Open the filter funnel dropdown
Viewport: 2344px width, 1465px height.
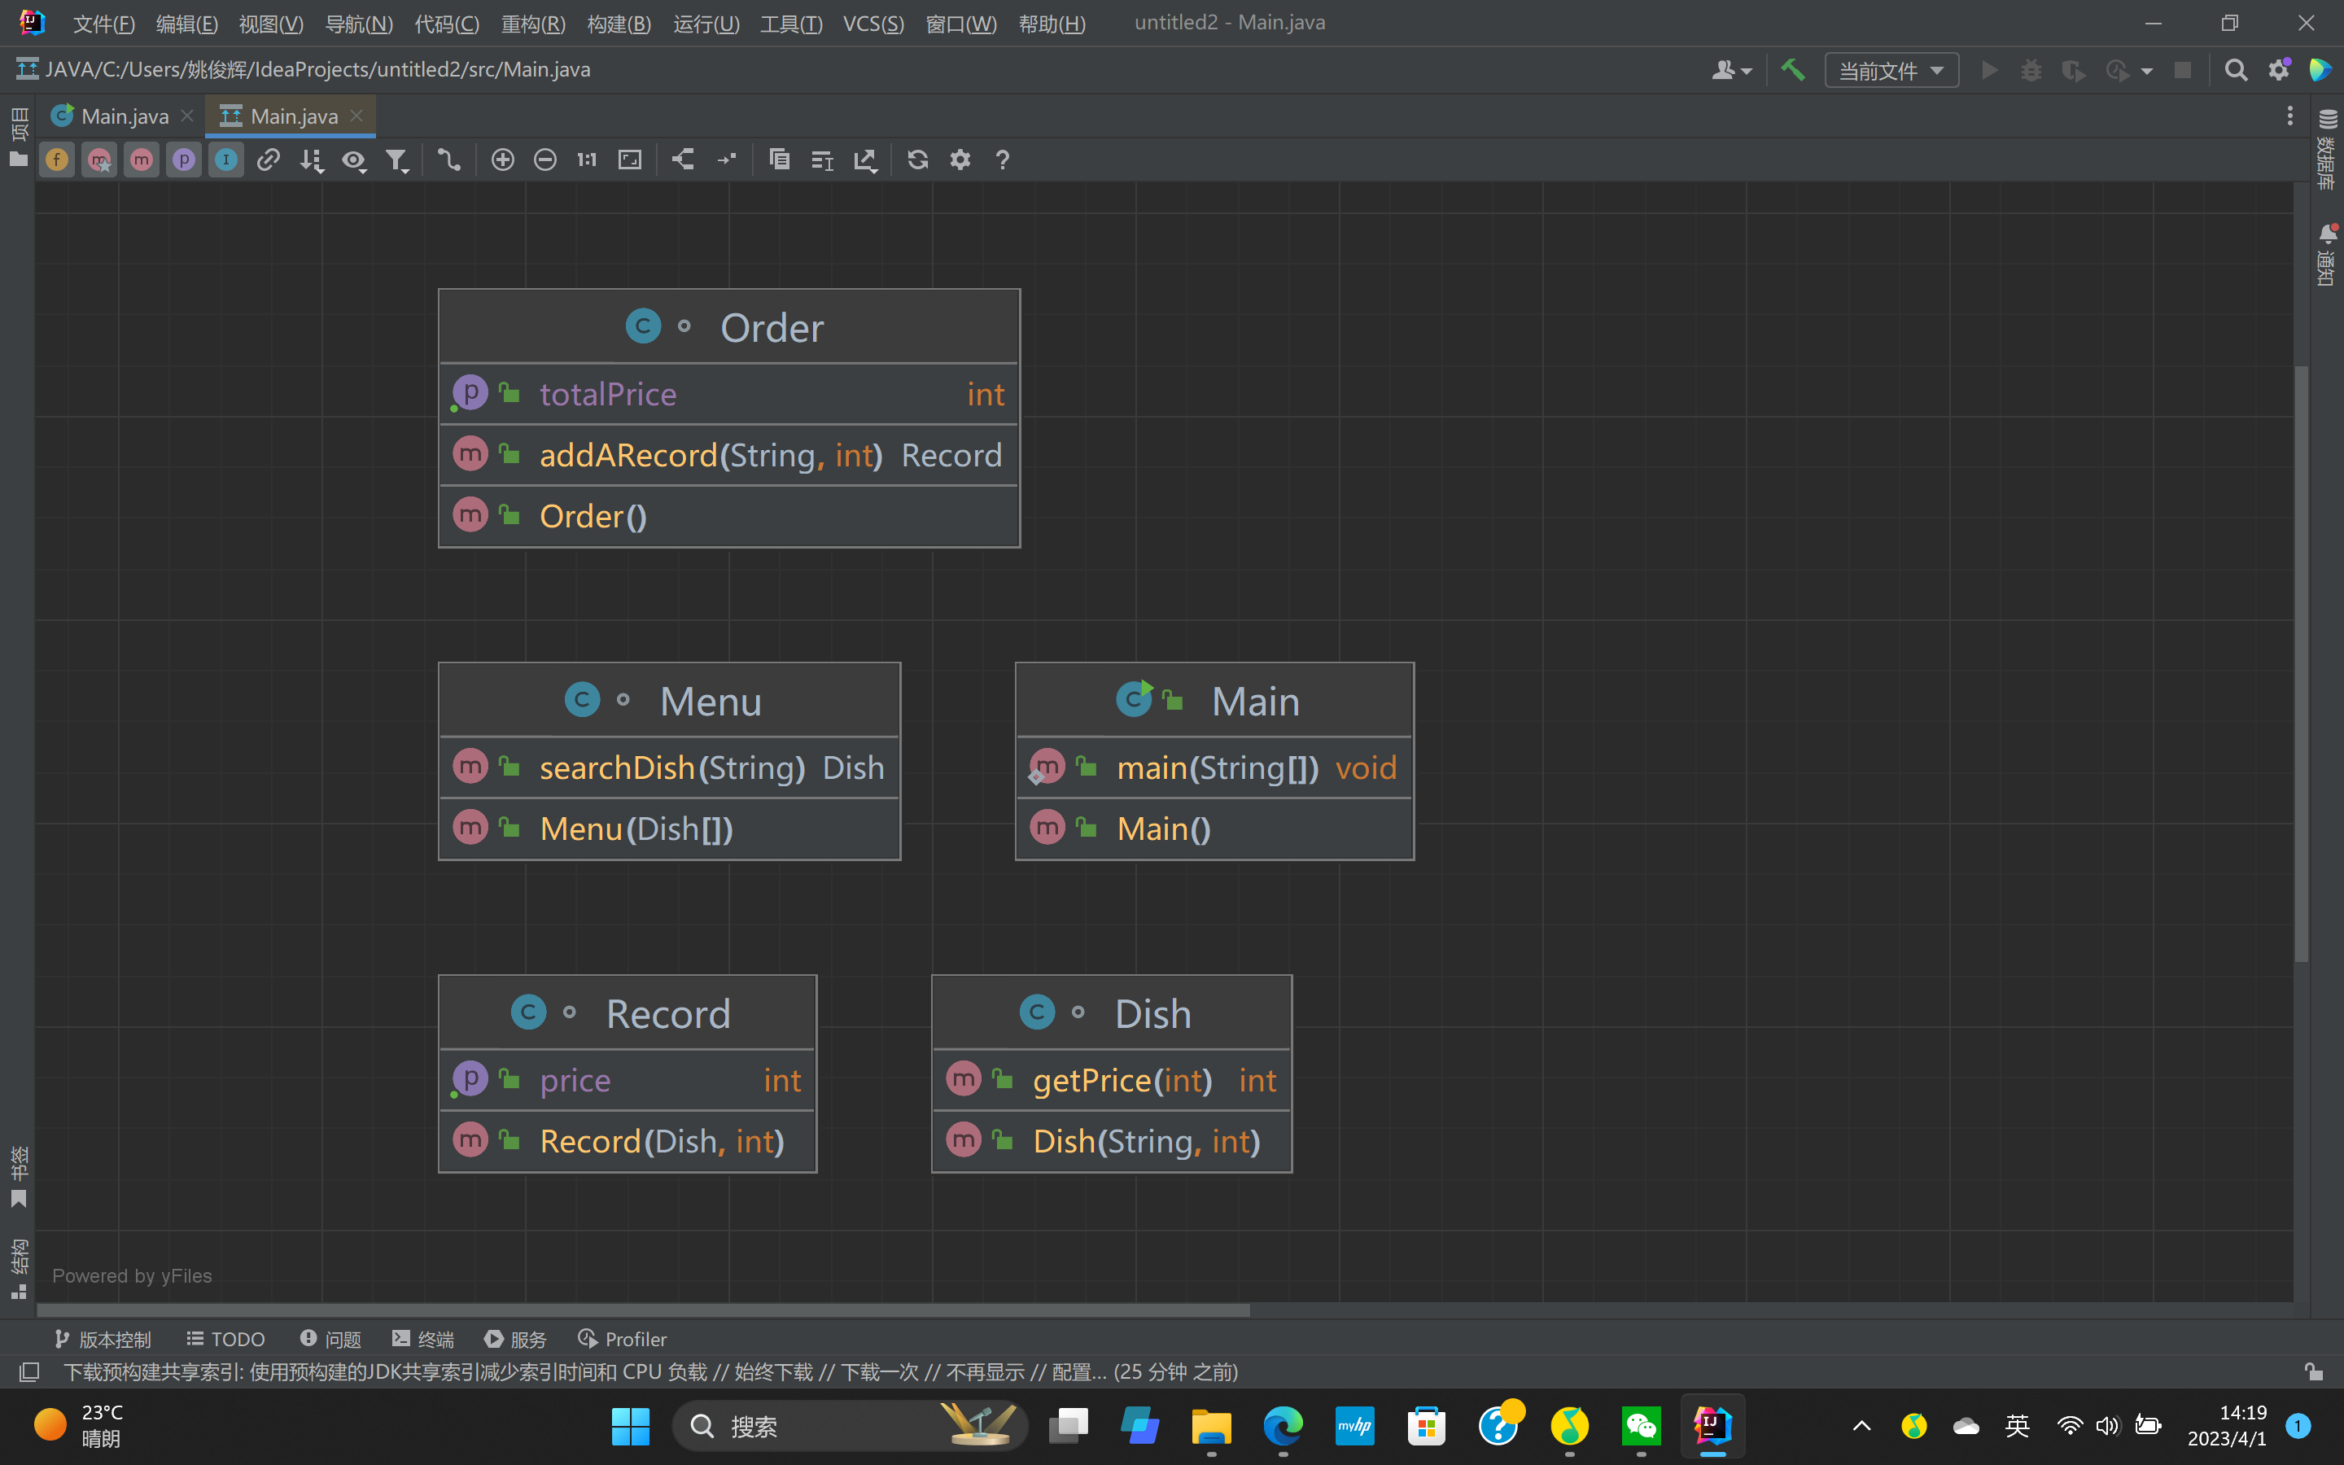[x=396, y=160]
